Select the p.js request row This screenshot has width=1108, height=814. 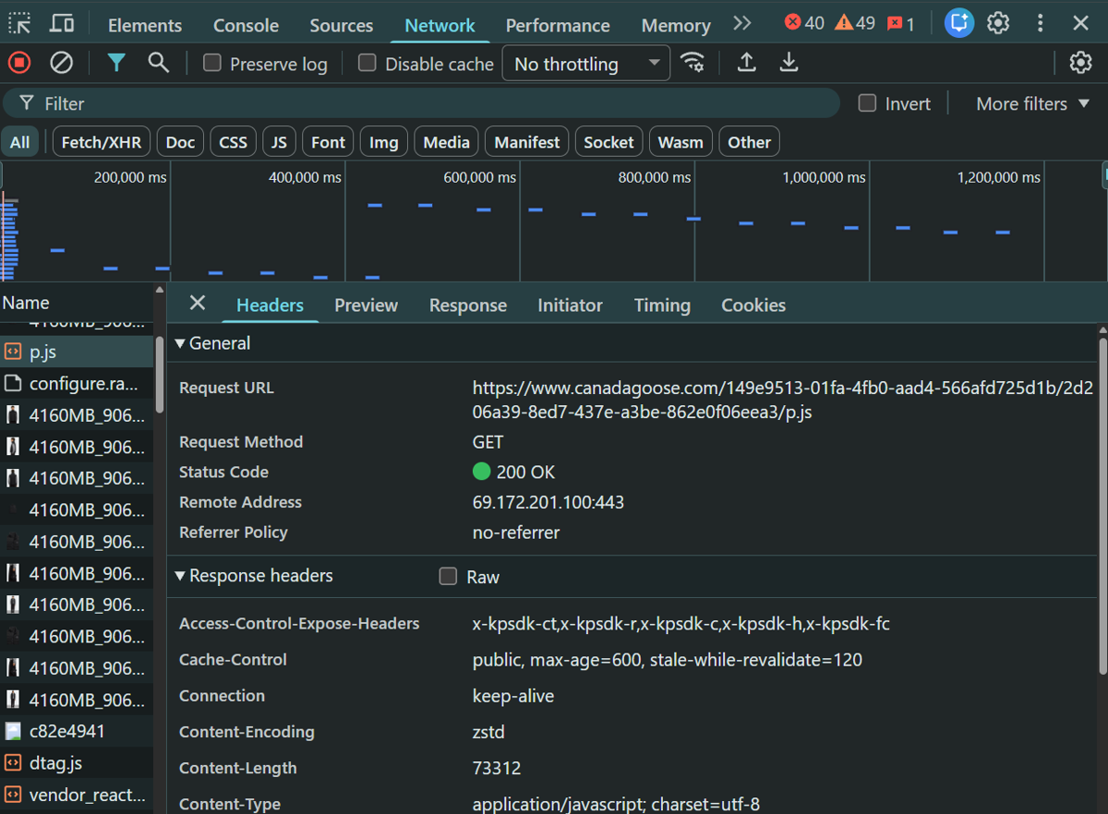pyautogui.click(x=77, y=352)
